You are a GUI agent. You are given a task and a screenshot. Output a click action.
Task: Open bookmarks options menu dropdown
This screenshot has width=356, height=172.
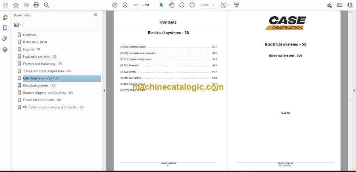[18, 25]
